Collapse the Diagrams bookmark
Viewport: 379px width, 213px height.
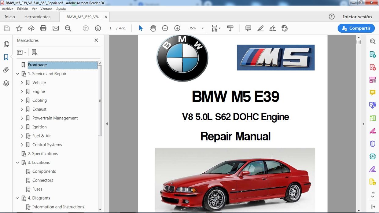17,198
